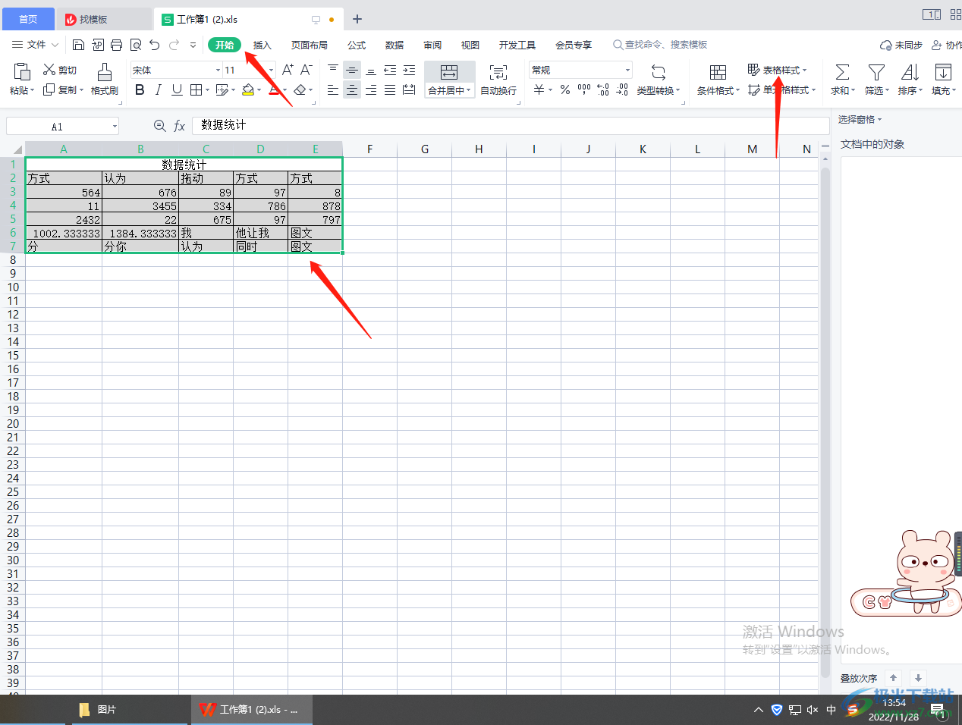Screen dimensions: 962x725
Task: Switch to the 插入 ribbon tab
Action: point(262,45)
